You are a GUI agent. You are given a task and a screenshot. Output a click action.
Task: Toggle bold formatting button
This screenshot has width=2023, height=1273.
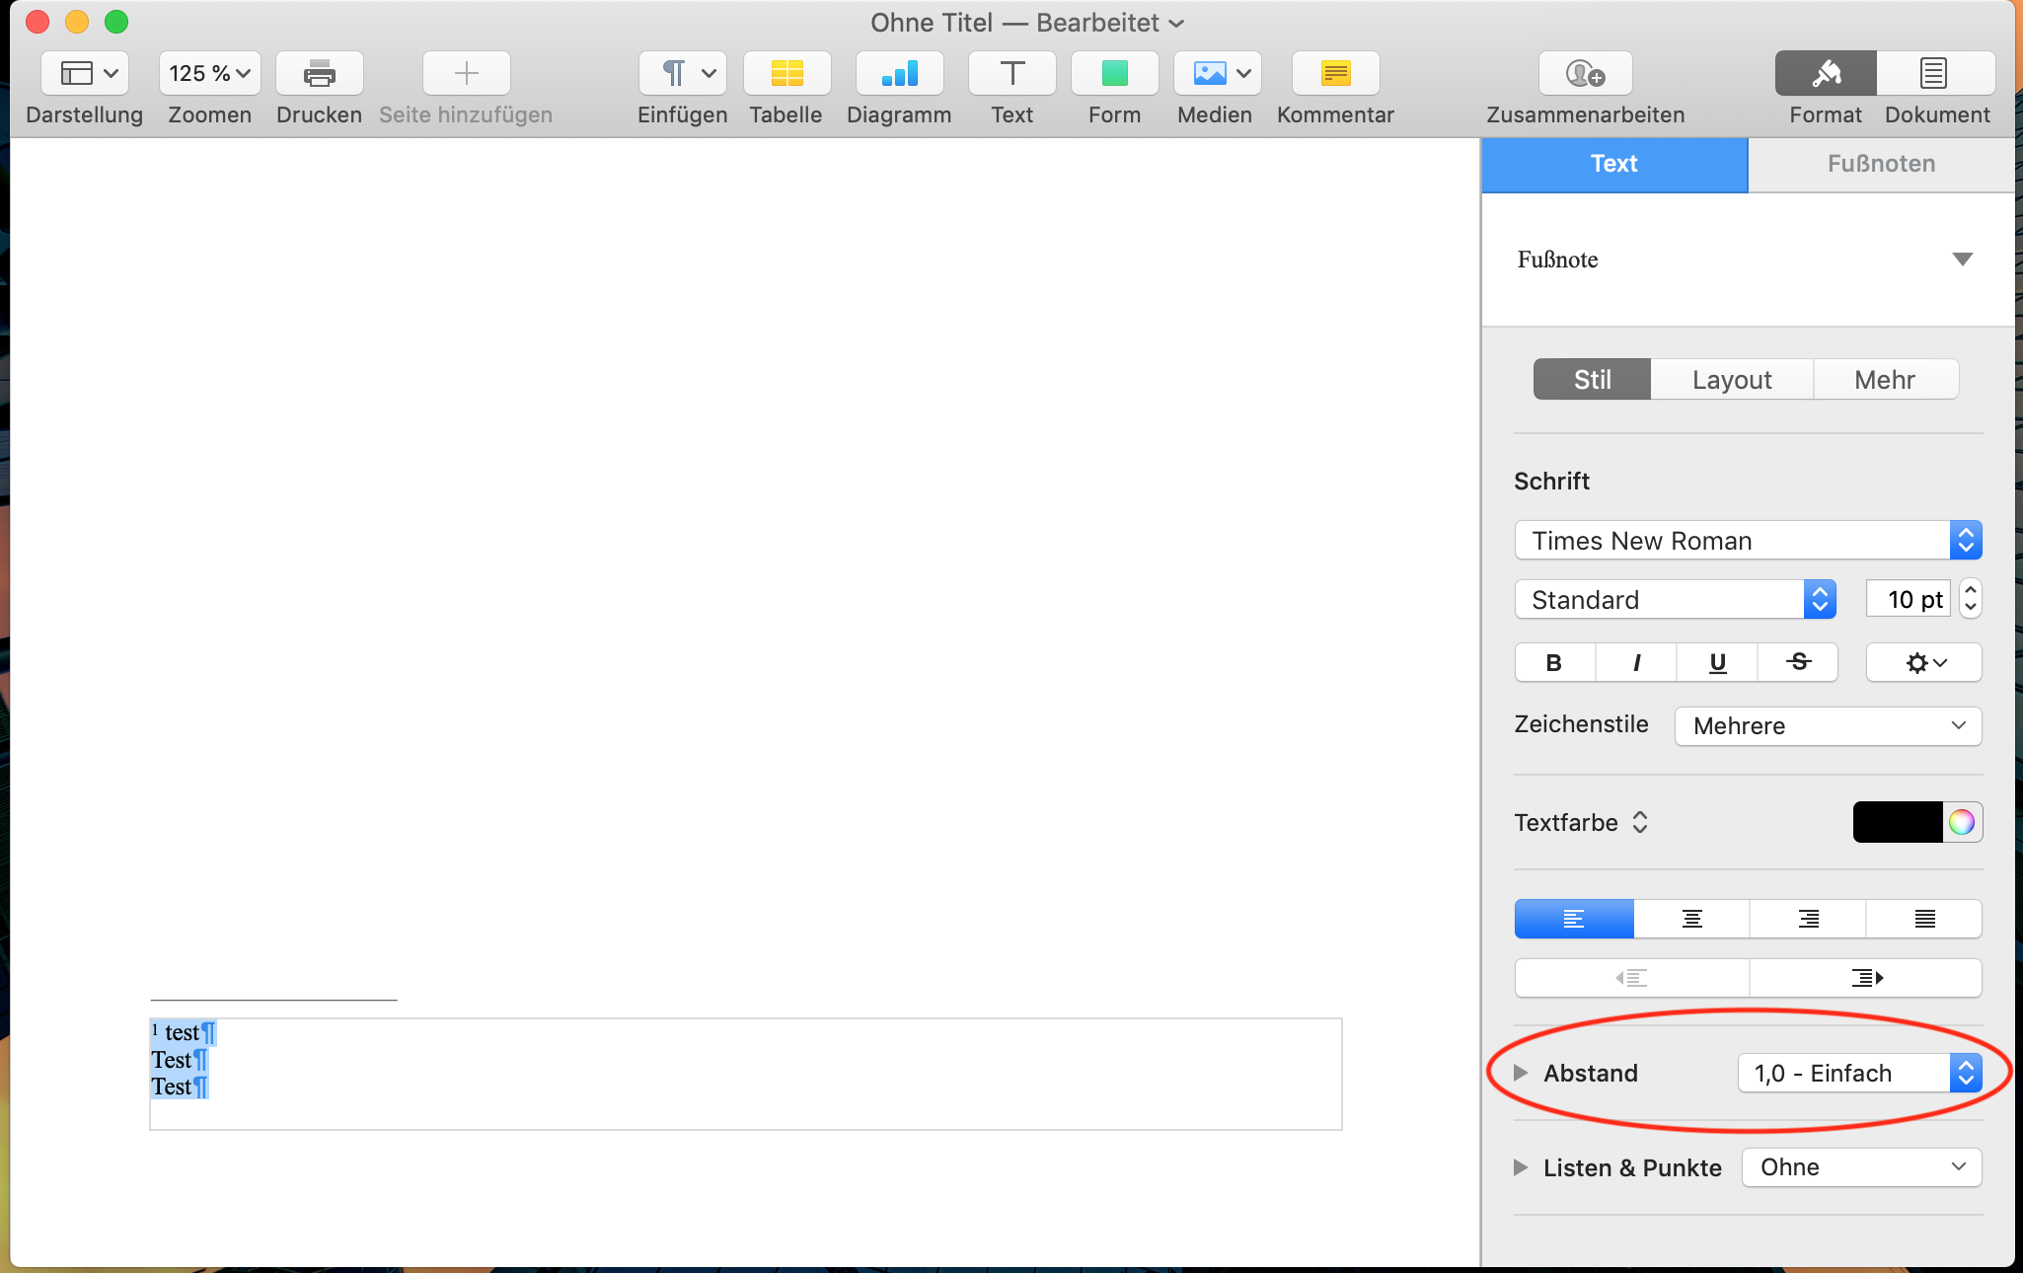(1554, 662)
